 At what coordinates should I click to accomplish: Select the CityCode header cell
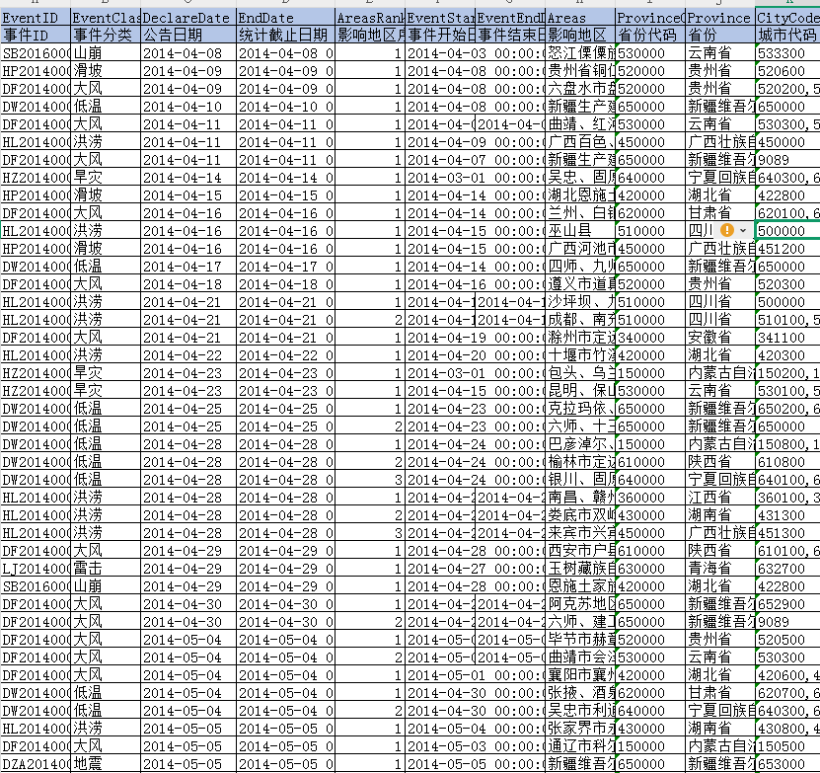[787, 18]
